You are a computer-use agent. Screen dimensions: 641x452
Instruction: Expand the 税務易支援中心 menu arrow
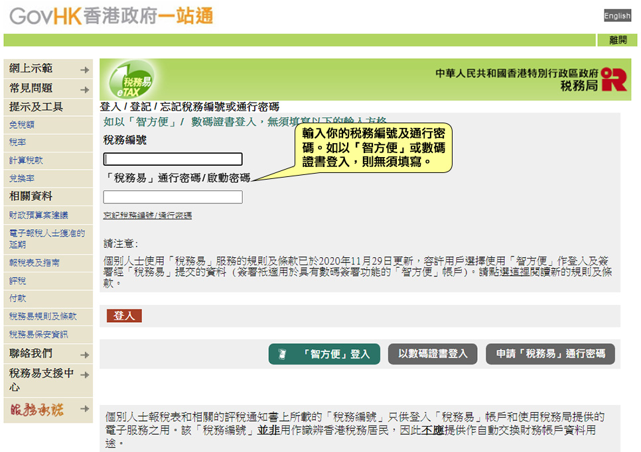coord(85,374)
